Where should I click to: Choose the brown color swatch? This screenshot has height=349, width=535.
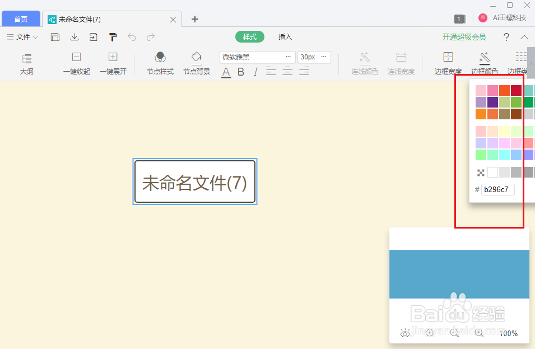[517, 114]
